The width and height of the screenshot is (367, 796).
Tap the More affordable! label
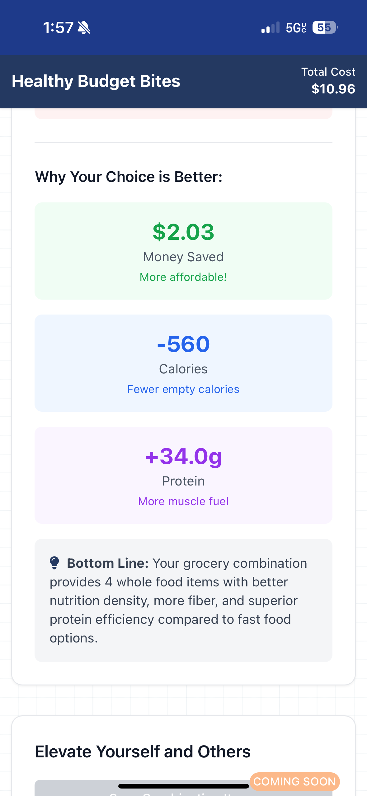(x=183, y=277)
